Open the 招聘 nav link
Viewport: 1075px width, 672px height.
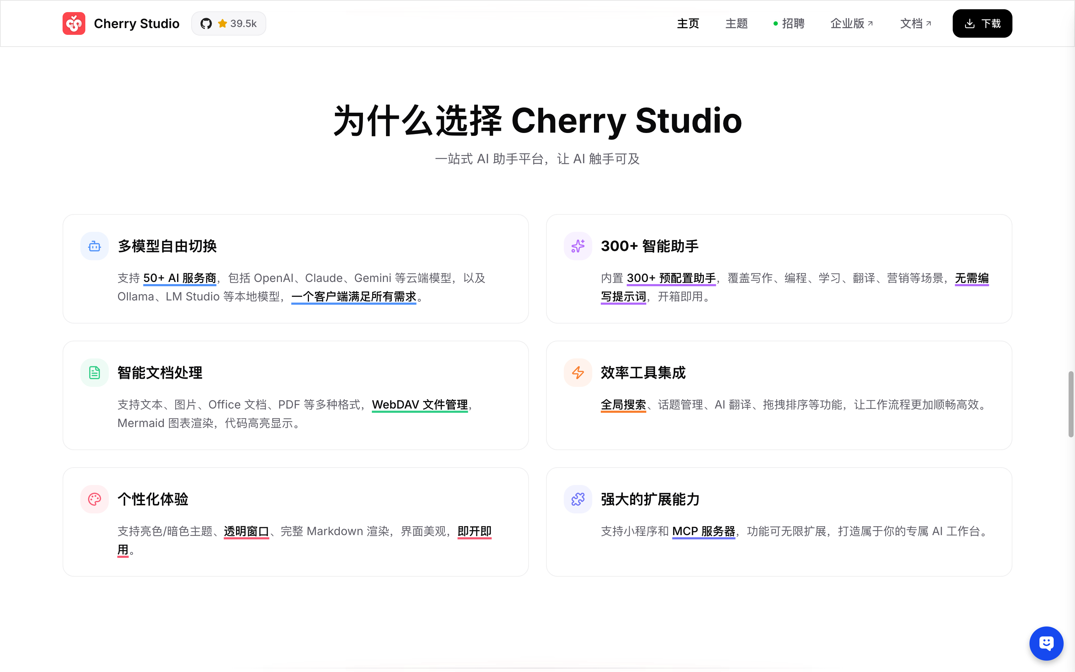click(792, 23)
